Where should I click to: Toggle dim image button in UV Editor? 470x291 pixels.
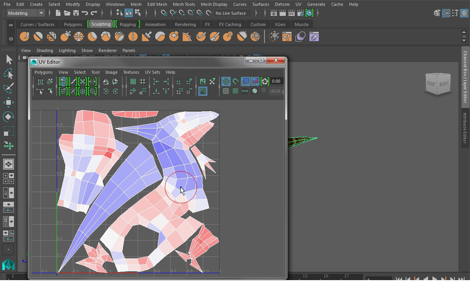[x=202, y=91]
